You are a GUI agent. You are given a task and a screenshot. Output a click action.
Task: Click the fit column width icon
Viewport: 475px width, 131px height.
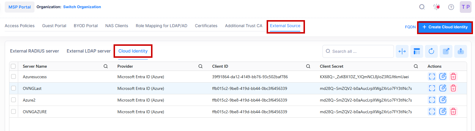coord(402,51)
